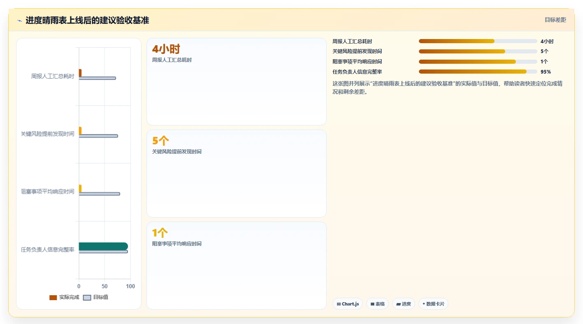This screenshot has height=324, width=583.
Task: Click the 关键风险提前发现时间 label in progress list
Action: (x=357, y=51)
